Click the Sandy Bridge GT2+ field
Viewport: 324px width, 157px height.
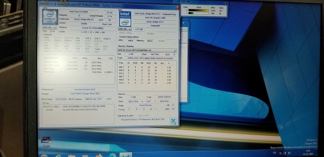155,22
